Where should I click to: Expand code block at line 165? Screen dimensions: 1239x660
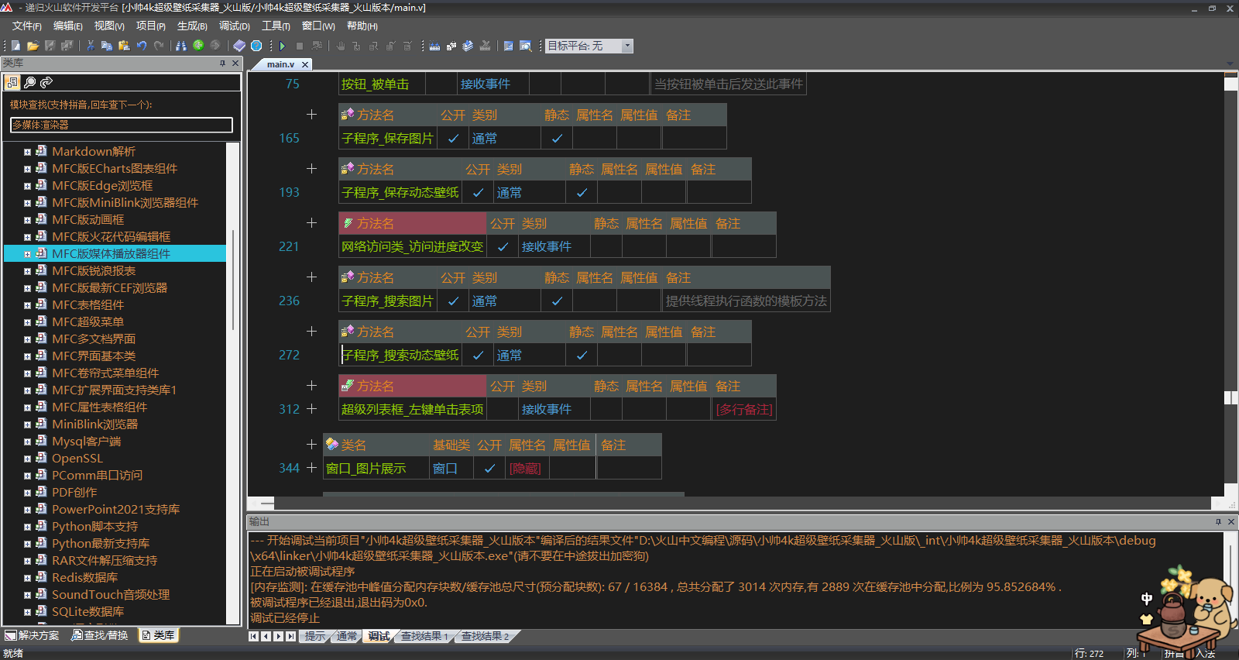tap(311, 115)
